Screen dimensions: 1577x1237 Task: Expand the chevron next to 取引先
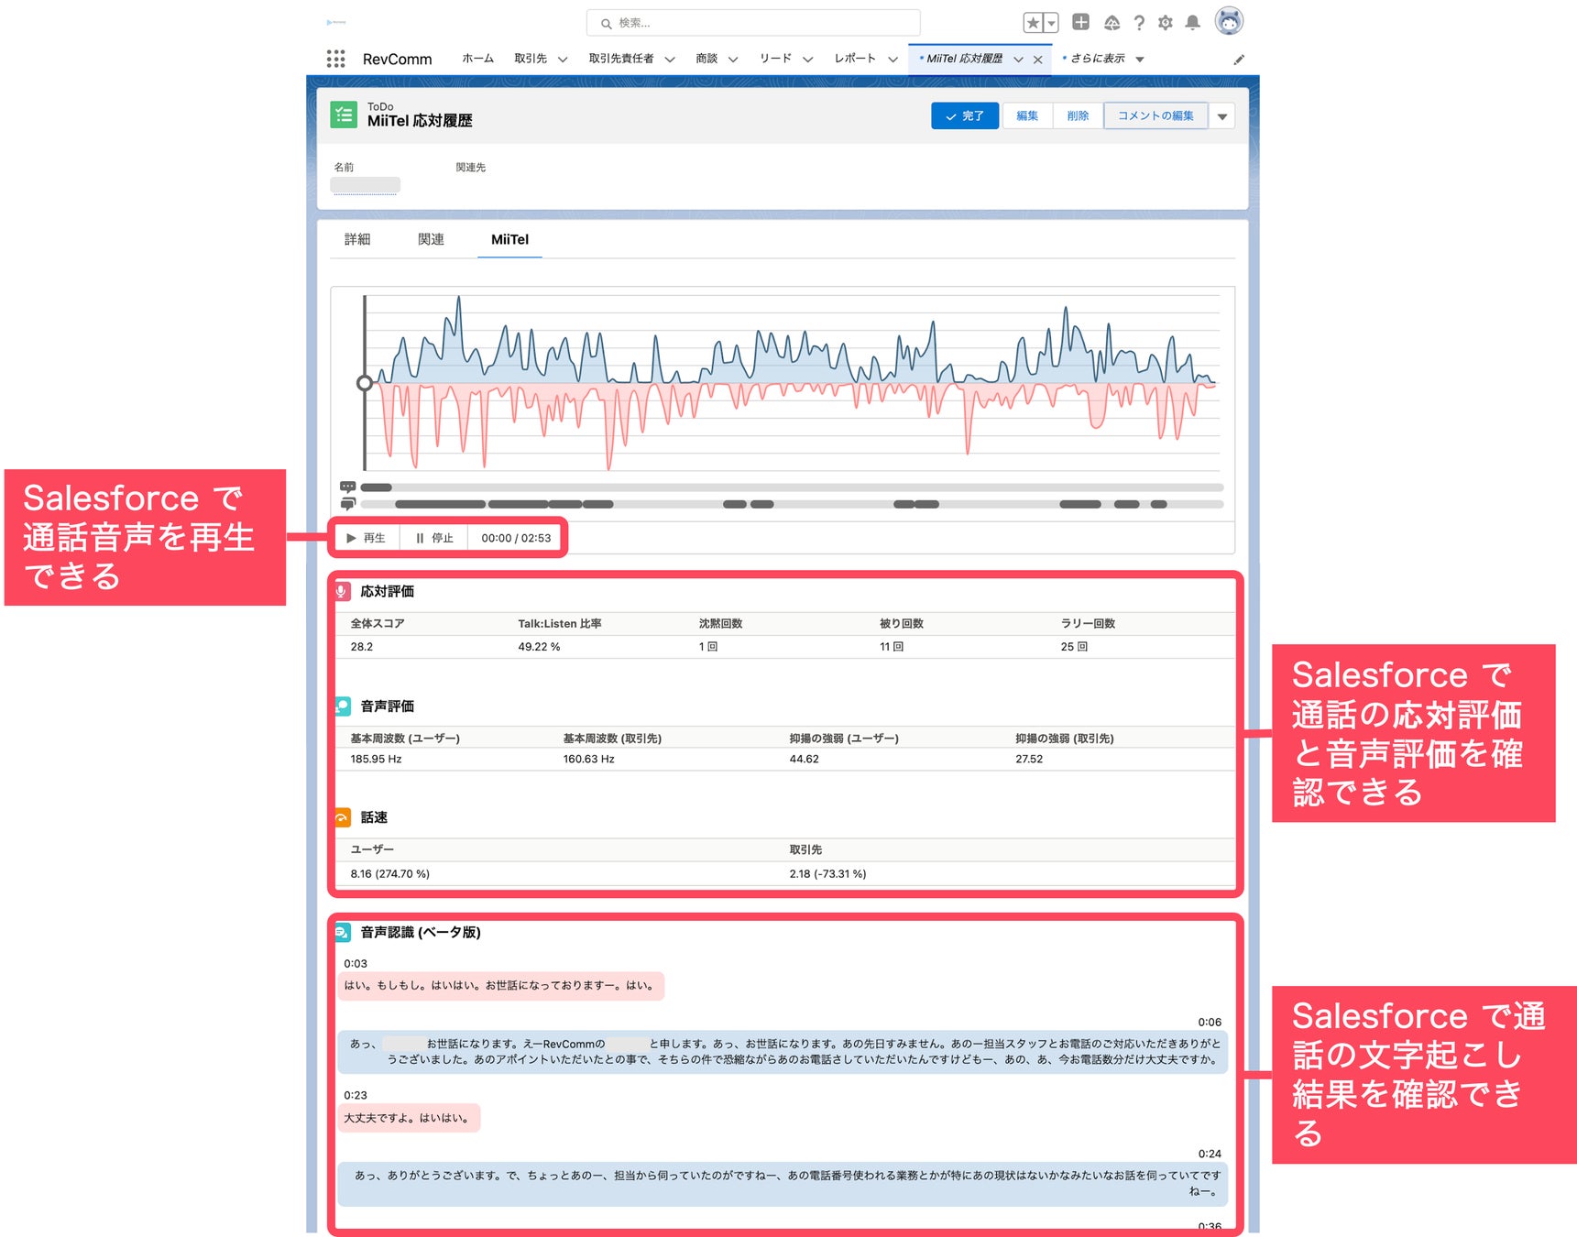click(563, 60)
